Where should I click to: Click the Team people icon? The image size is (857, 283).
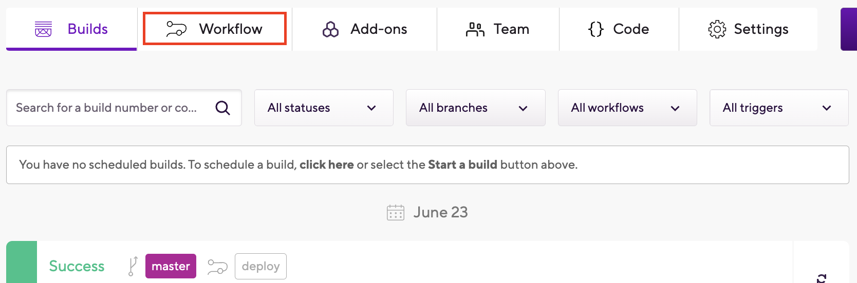tap(475, 29)
